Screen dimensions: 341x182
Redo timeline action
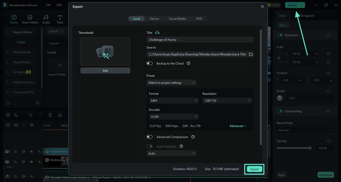point(40,115)
